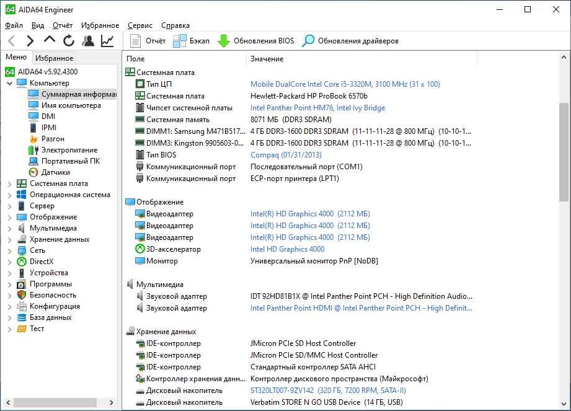This screenshot has width=571, height=411.
Task: Open the Отчёт menu in the menu bar
Action: pos(62,25)
